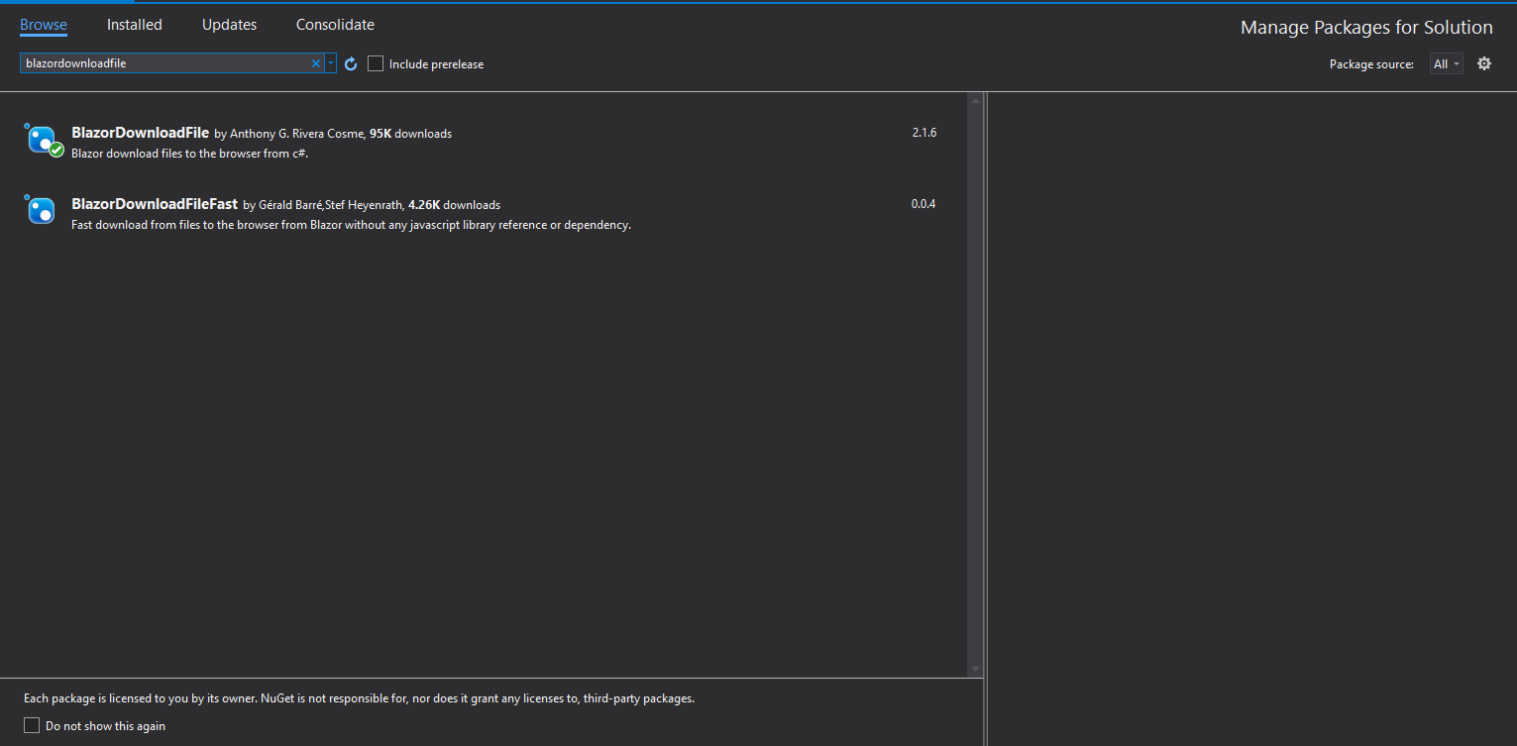Click the version 0.0.4 label
Viewport: 1517px width, 746px height.
point(923,204)
